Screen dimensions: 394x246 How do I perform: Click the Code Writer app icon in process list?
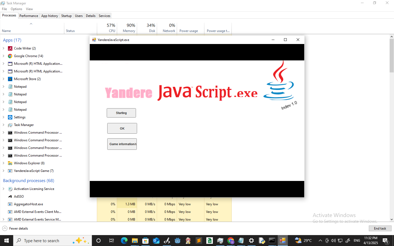(10, 48)
